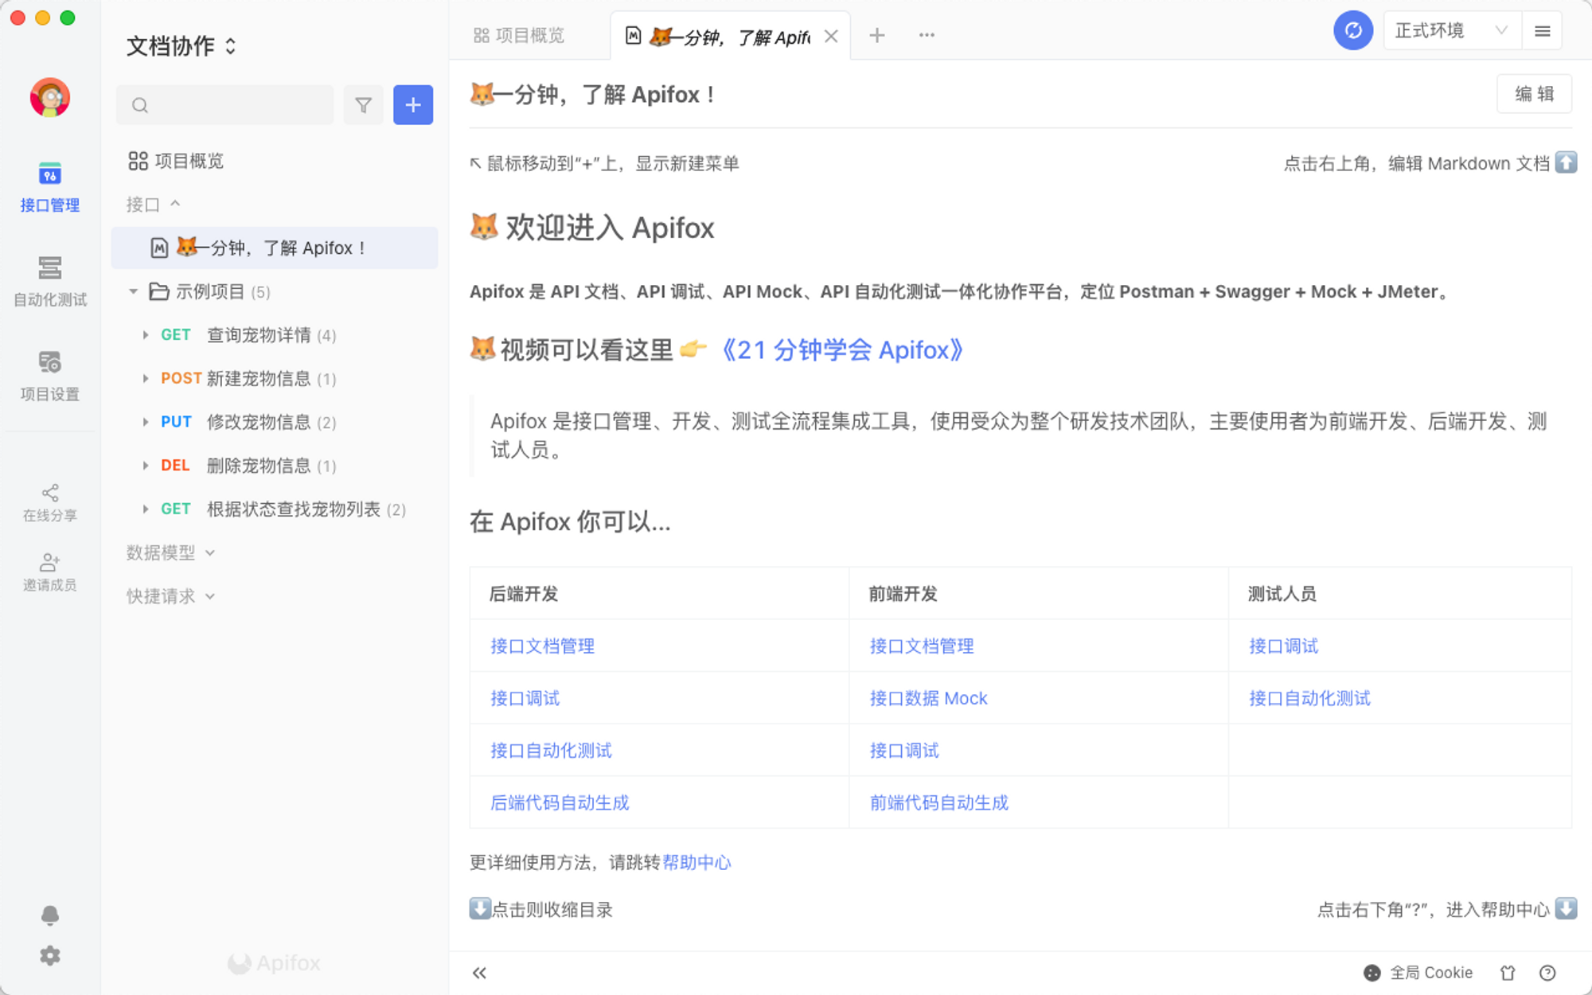The height and width of the screenshot is (995, 1592).
Task: Open 帮助中心 link
Action: click(x=696, y=862)
